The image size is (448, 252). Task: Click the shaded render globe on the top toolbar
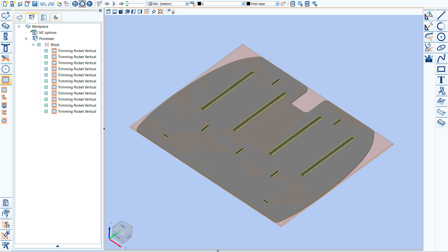[x=82, y=4]
